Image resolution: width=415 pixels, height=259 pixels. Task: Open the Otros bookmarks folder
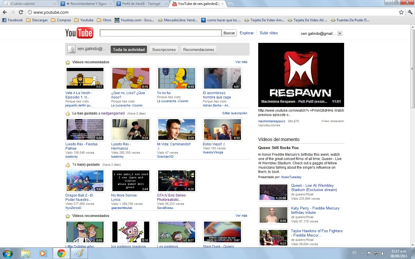(x=104, y=20)
